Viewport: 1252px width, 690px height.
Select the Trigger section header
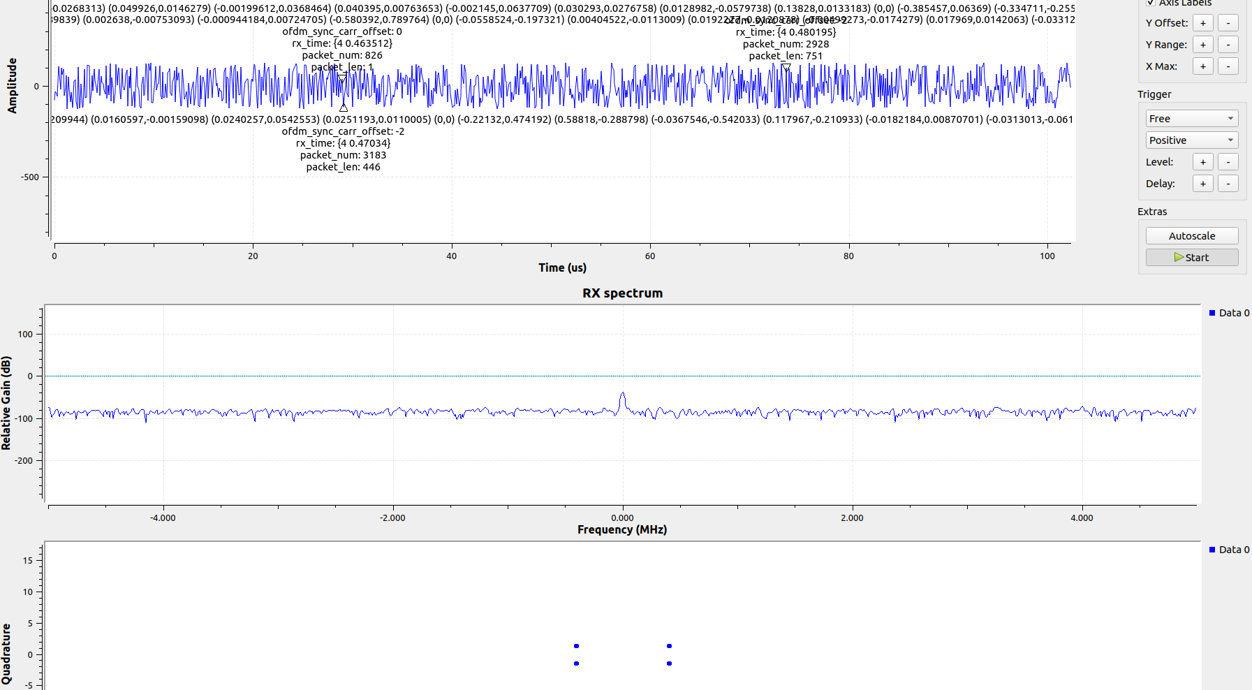pos(1154,94)
